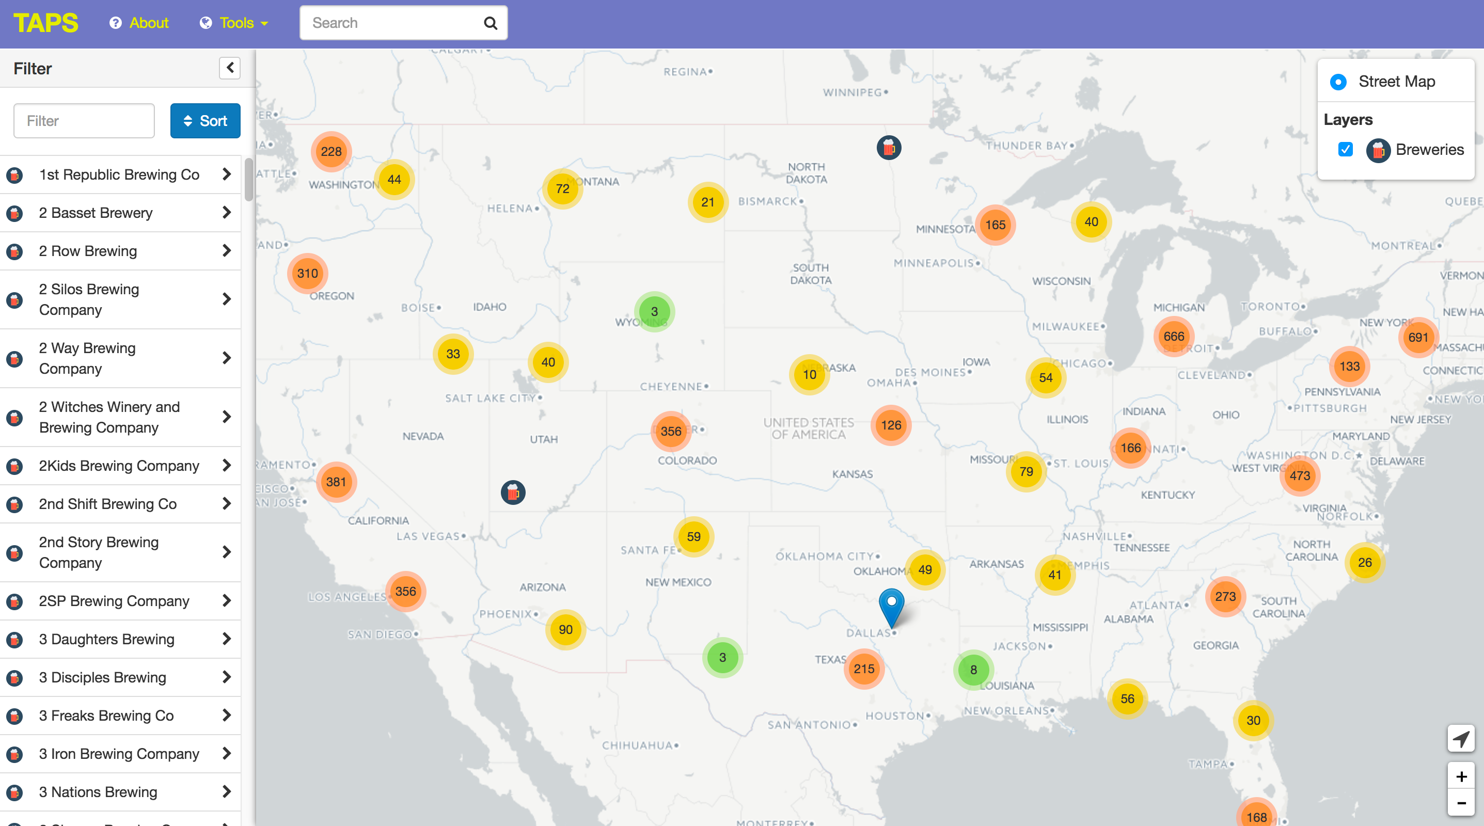
Task: Click the brewery marker in southern Utah
Action: pos(513,493)
